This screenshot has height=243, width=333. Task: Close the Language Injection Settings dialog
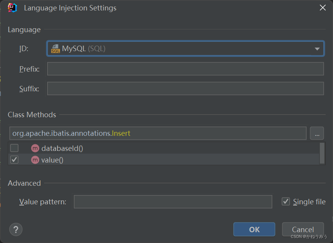(323, 8)
